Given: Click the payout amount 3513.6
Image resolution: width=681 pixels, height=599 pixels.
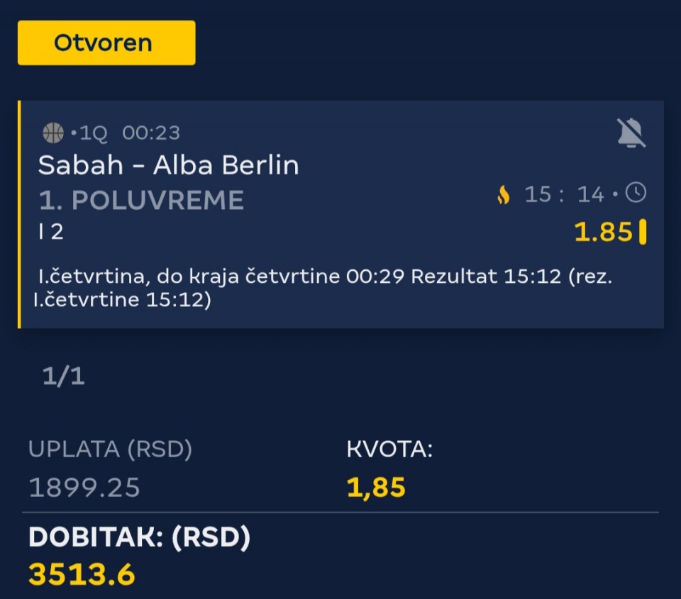Looking at the screenshot, I should click(82, 574).
